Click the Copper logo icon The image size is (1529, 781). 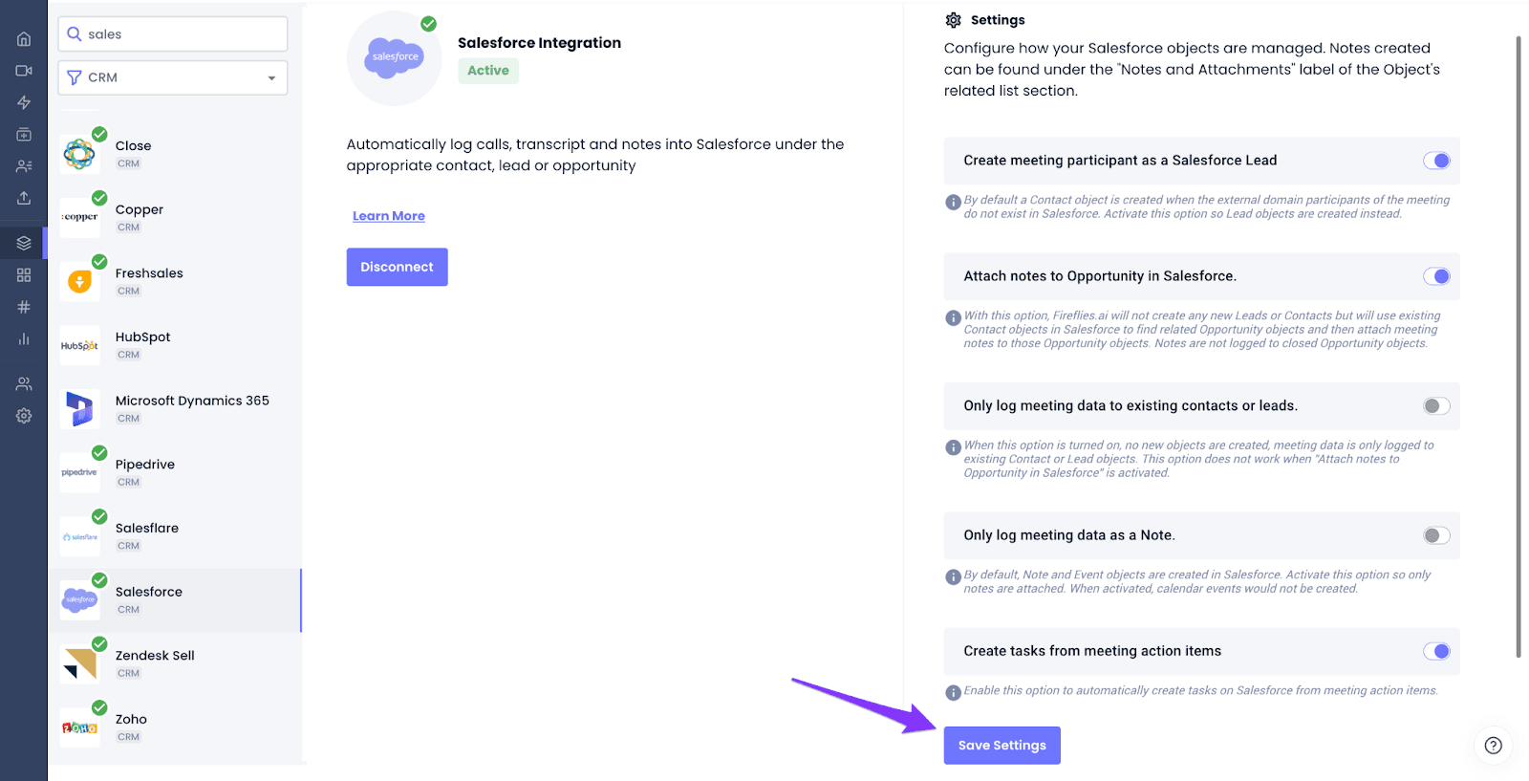(x=79, y=217)
